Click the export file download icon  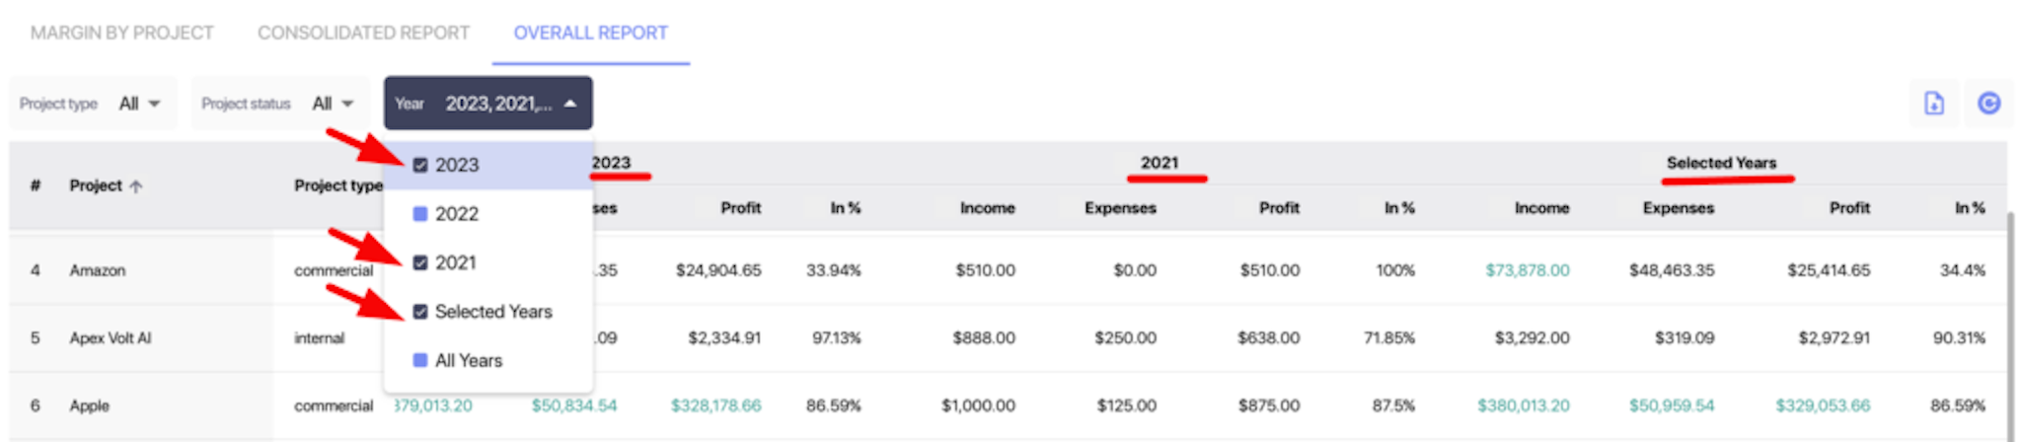[x=1934, y=104]
